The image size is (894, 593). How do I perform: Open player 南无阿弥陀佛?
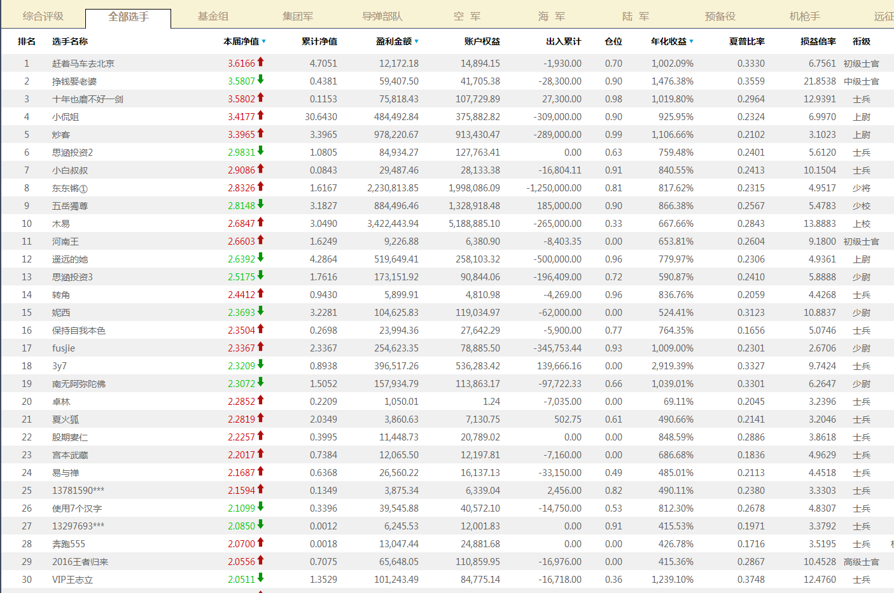(79, 384)
